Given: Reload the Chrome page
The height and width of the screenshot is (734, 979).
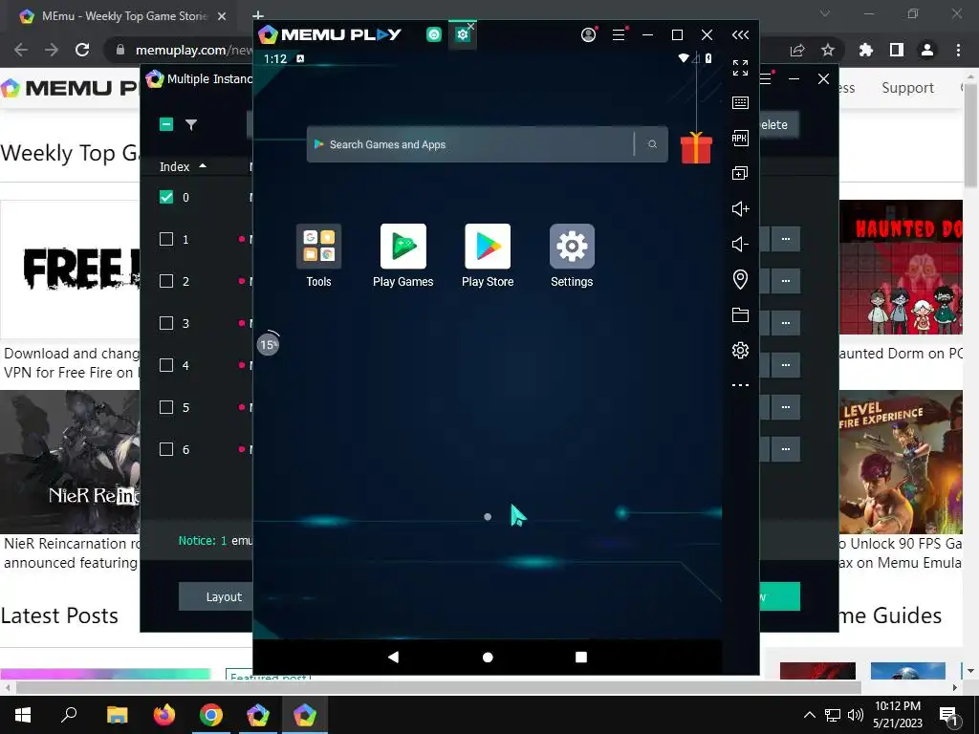Looking at the screenshot, I should (x=82, y=50).
